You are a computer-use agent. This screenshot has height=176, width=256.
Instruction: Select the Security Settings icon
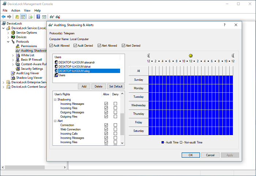tap(18, 69)
